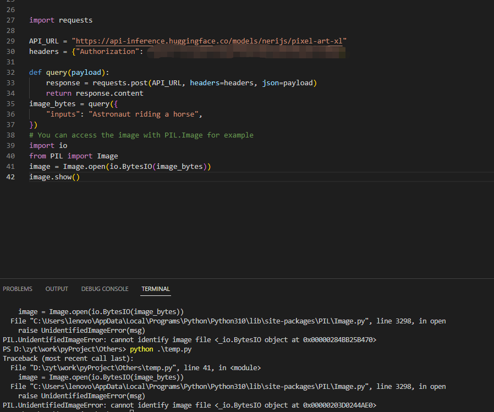Click line number 29 in the gutter

point(11,41)
